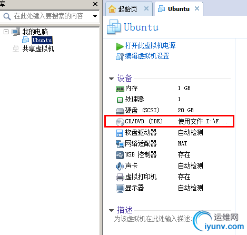
Task: Open the library search dropdown arrow
Action: coord(95,16)
